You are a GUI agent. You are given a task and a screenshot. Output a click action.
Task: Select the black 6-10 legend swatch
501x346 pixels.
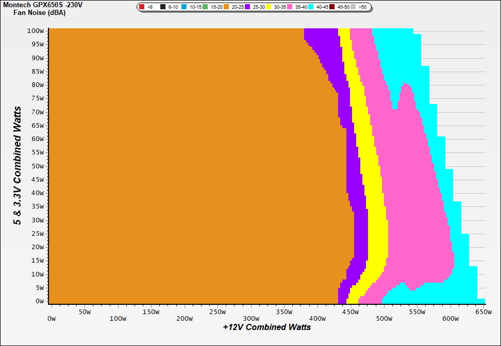click(x=163, y=7)
